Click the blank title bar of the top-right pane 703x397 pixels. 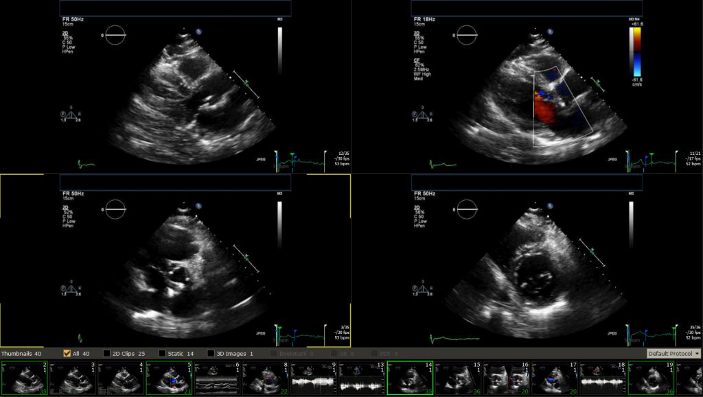tap(527, 8)
